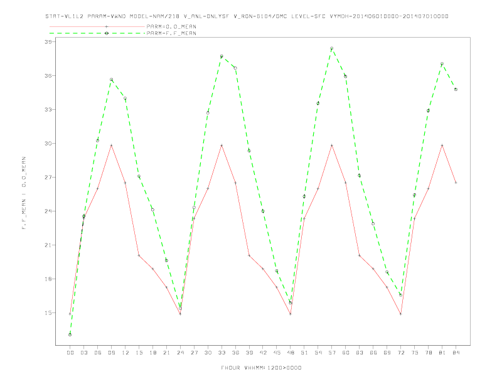Click x-axis tick label 36
Image resolution: width=497 pixels, height=384 pixels.
235,353
